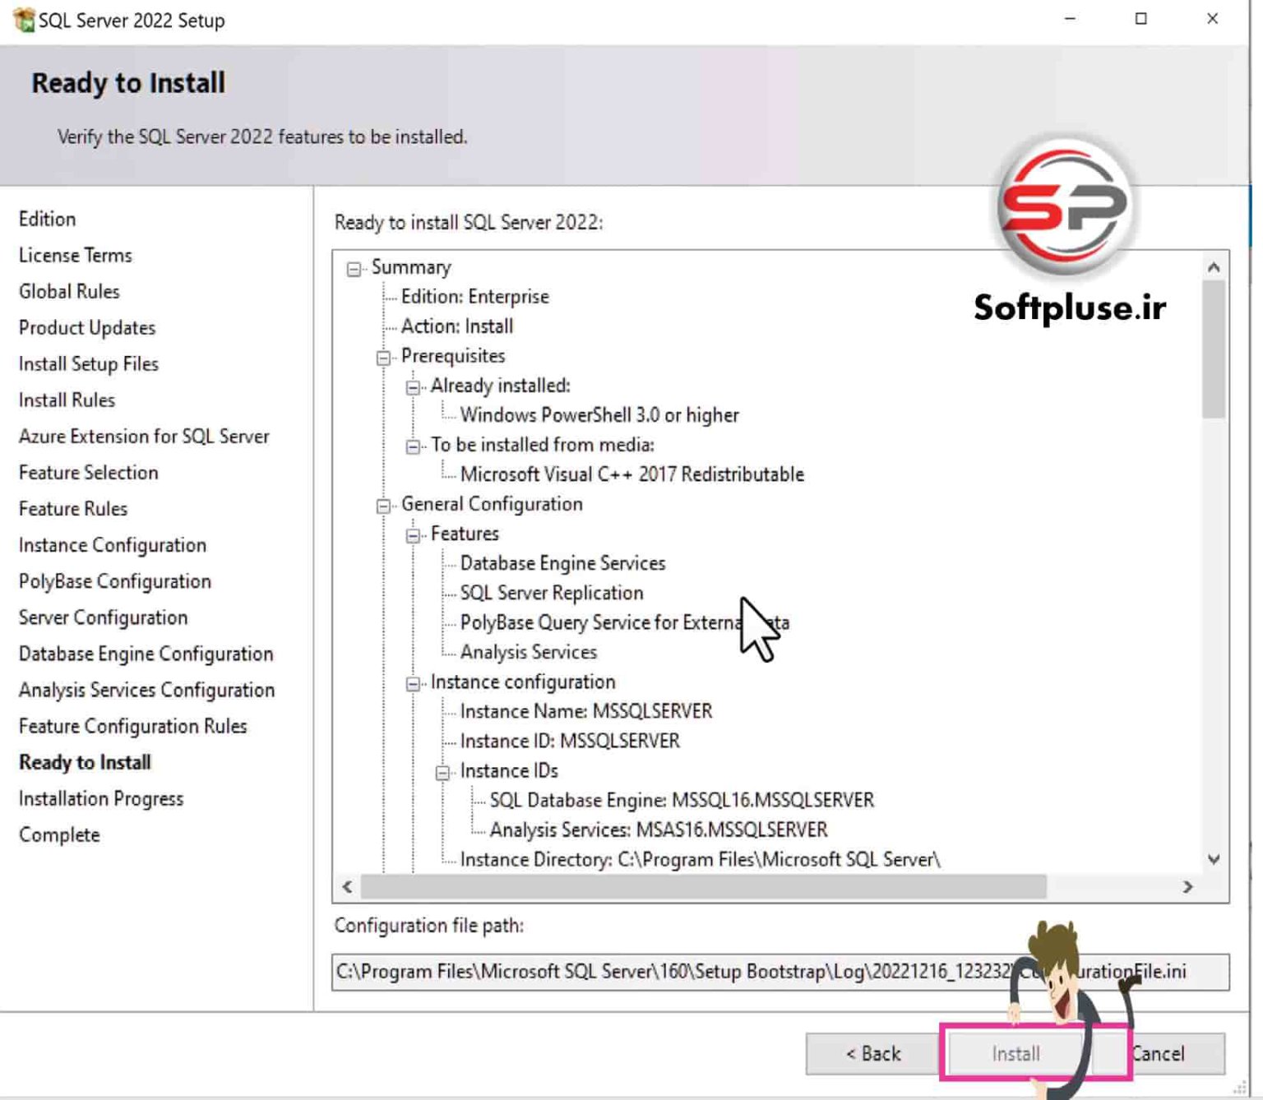Cancel the SQL Server installation
The image size is (1263, 1100).
(1159, 1053)
